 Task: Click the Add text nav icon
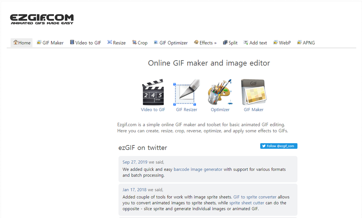click(246, 42)
